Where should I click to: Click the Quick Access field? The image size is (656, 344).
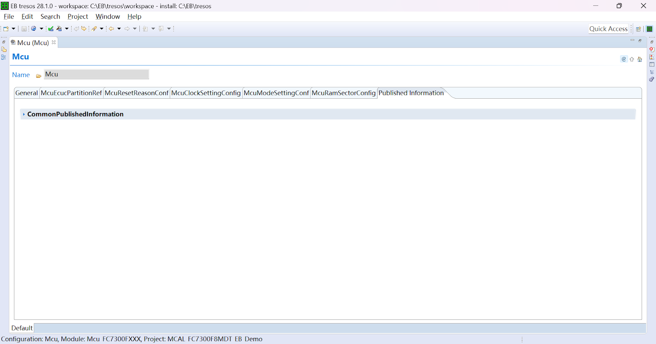pyautogui.click(x=608, y=29)
